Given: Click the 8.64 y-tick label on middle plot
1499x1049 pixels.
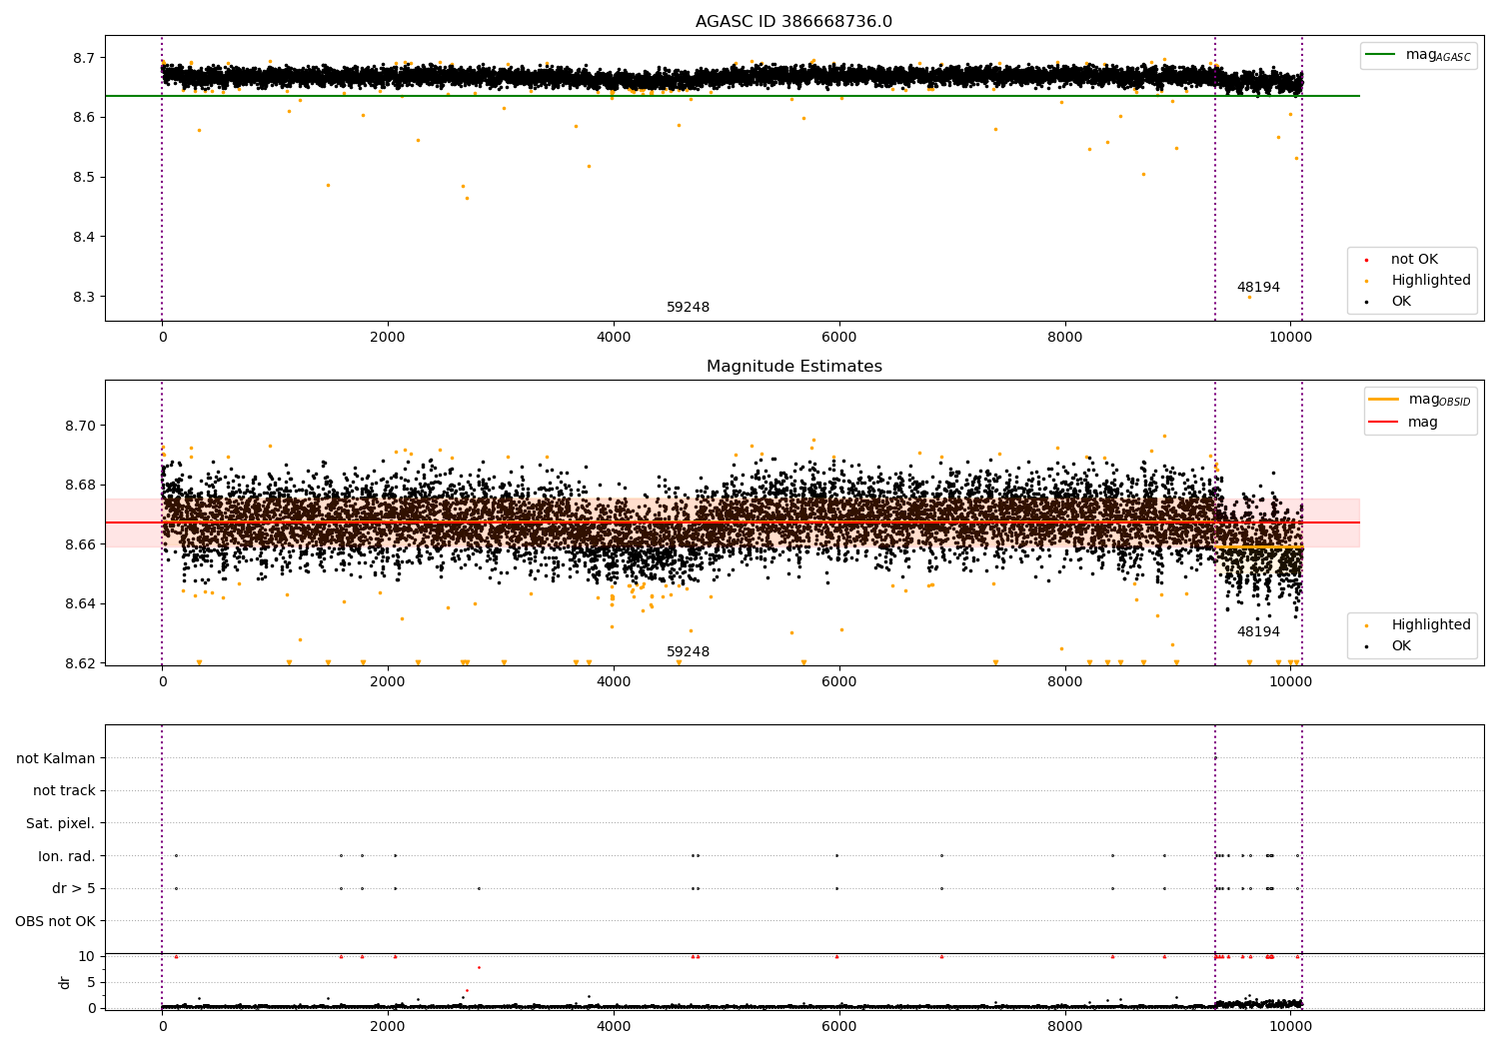Looking at the screenshot, I should 80,604.
